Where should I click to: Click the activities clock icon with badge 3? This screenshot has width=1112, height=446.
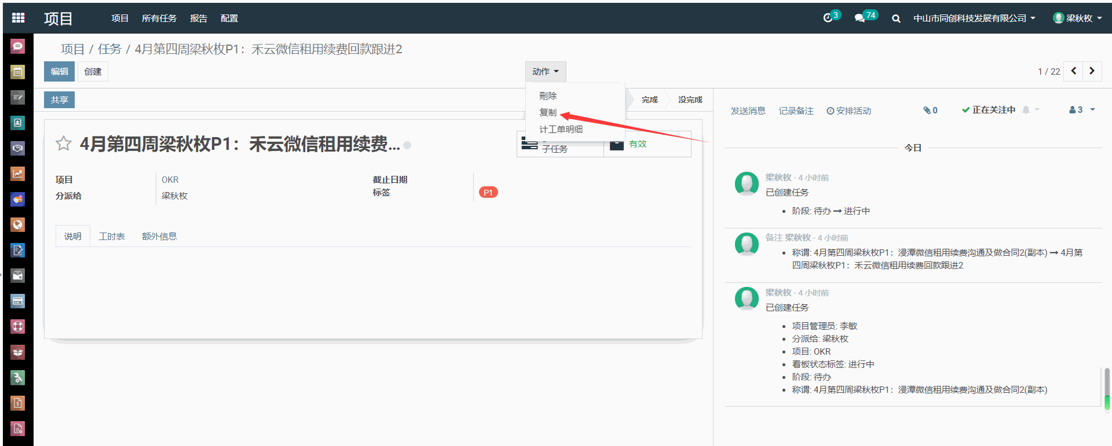(x=829, y=18)
